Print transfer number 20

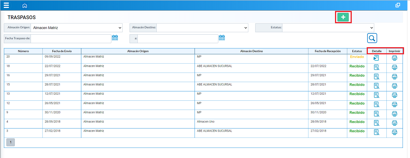395,58
